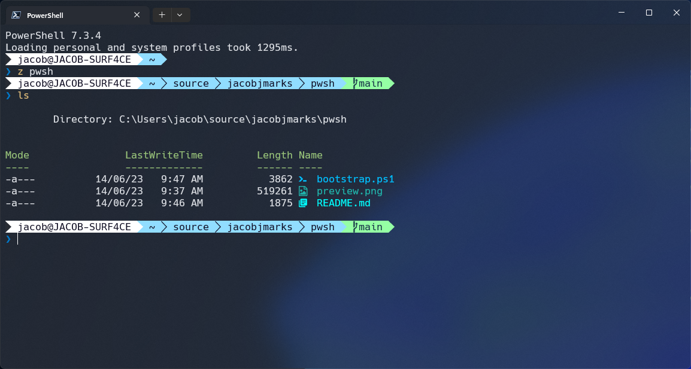
Task: Click the Directory path line
Action: point(199,120)
